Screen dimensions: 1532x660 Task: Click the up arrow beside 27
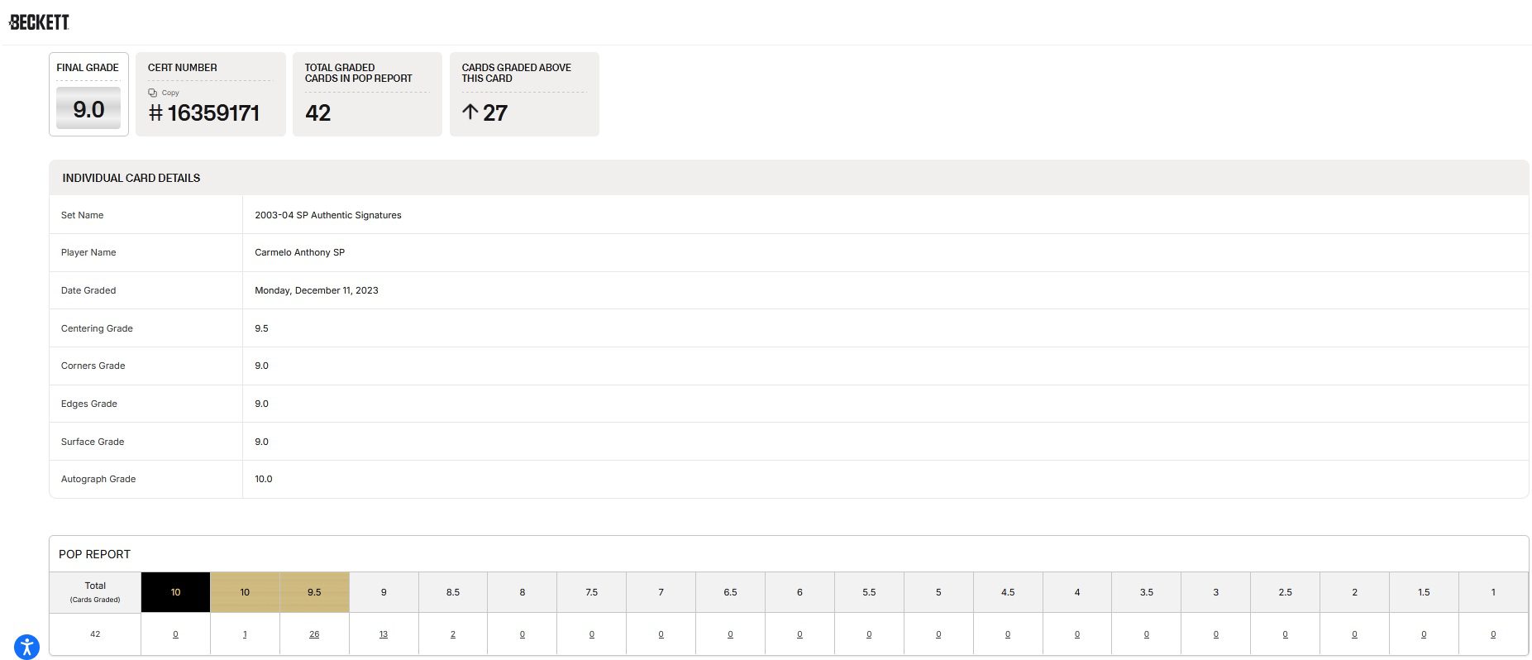(470, 112)
